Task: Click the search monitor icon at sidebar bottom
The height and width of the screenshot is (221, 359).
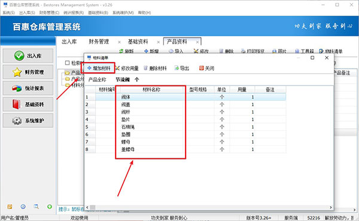Action: pyautogui.click(x=36, y=207)
